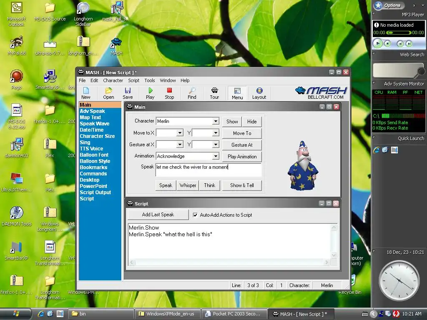427x320 pixels.
Task: Click the Move To button
Action: point(242,133)
